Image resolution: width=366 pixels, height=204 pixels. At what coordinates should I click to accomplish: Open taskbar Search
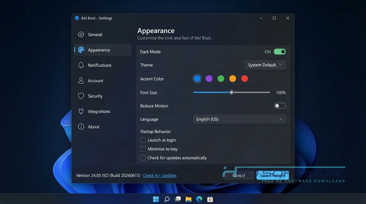[x=167, y=199]
